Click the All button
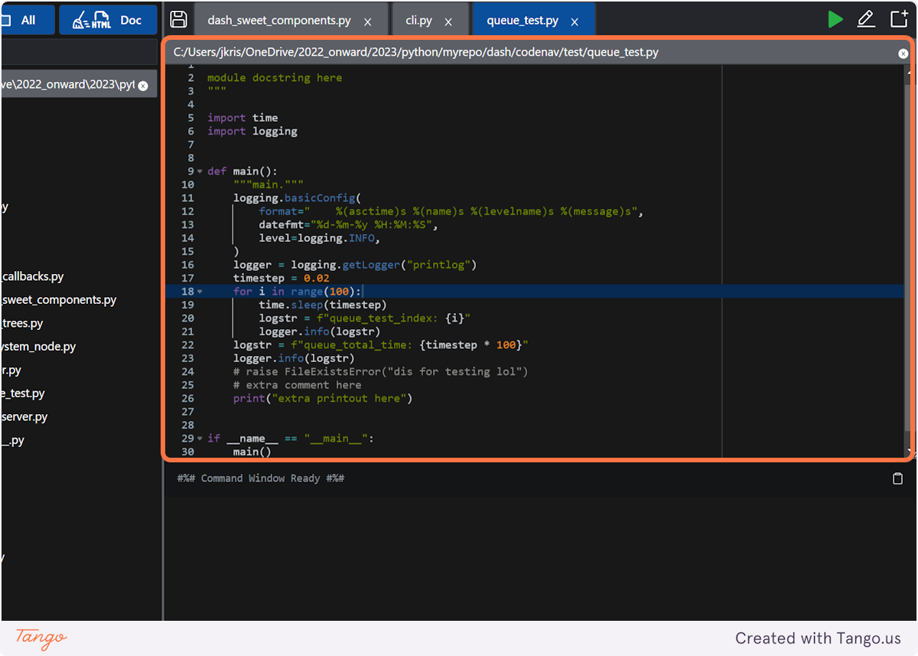This screenshot has height=656, width=918. [x=28, y=20]
